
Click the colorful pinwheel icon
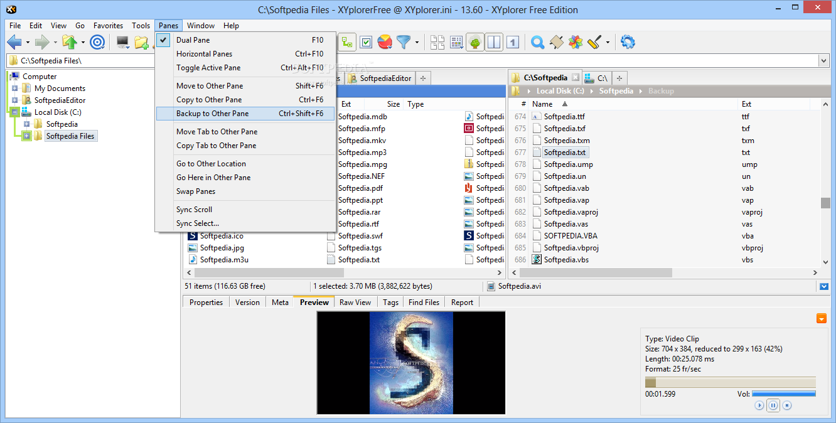pos(575,42)
